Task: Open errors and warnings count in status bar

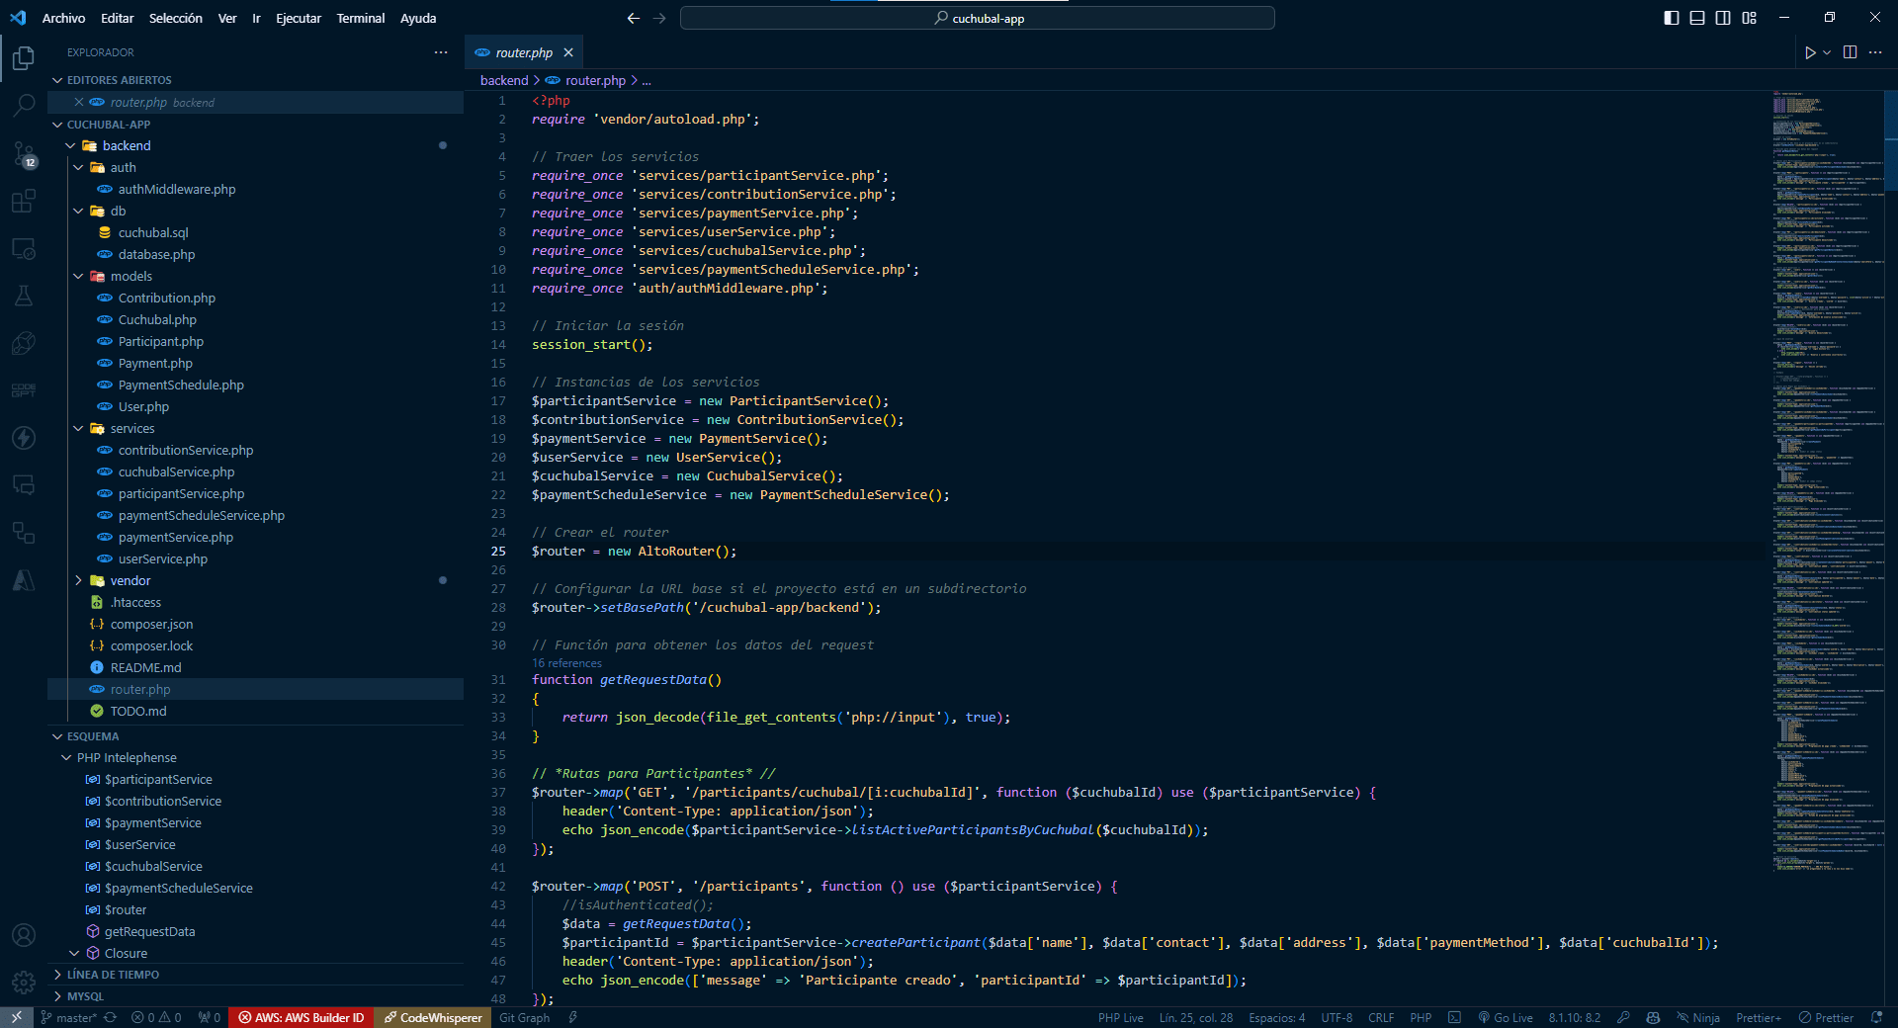Action: [x=156, y=1017]
